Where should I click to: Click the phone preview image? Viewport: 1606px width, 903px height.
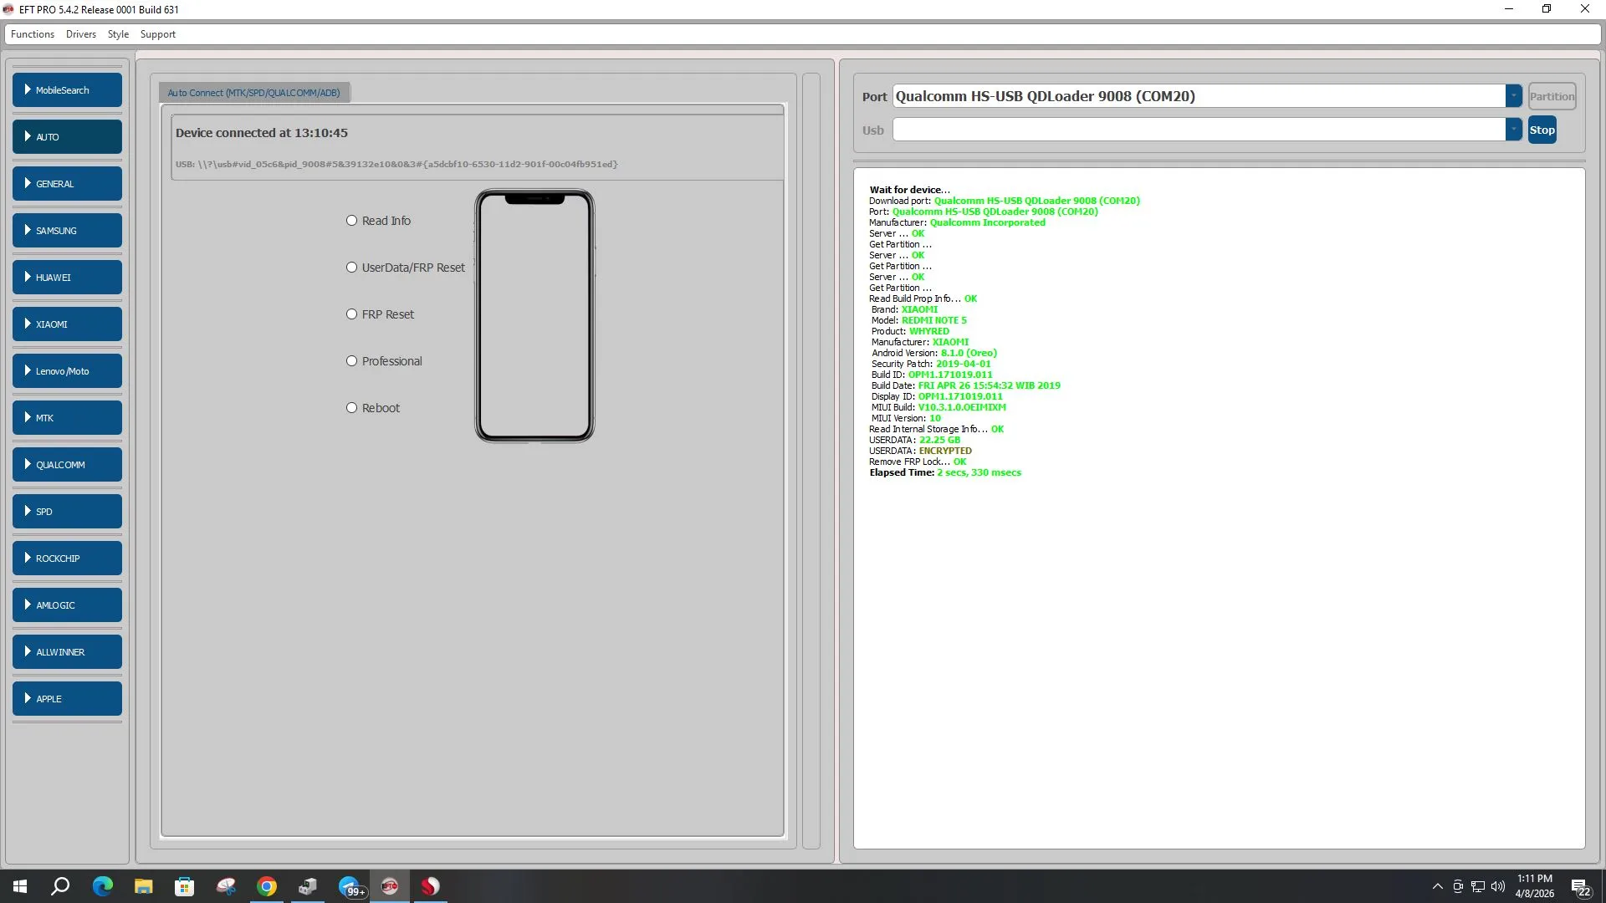pyautogui.click(x=534, y=316)
